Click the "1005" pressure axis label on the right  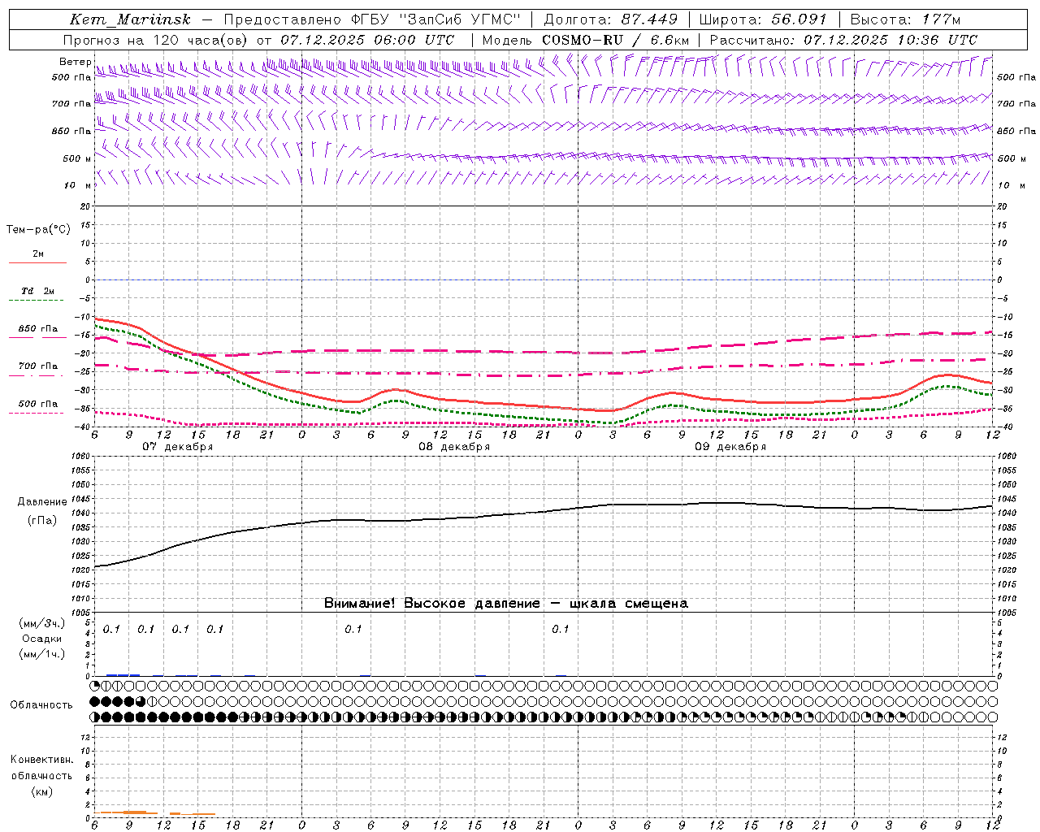(1007, 613)
